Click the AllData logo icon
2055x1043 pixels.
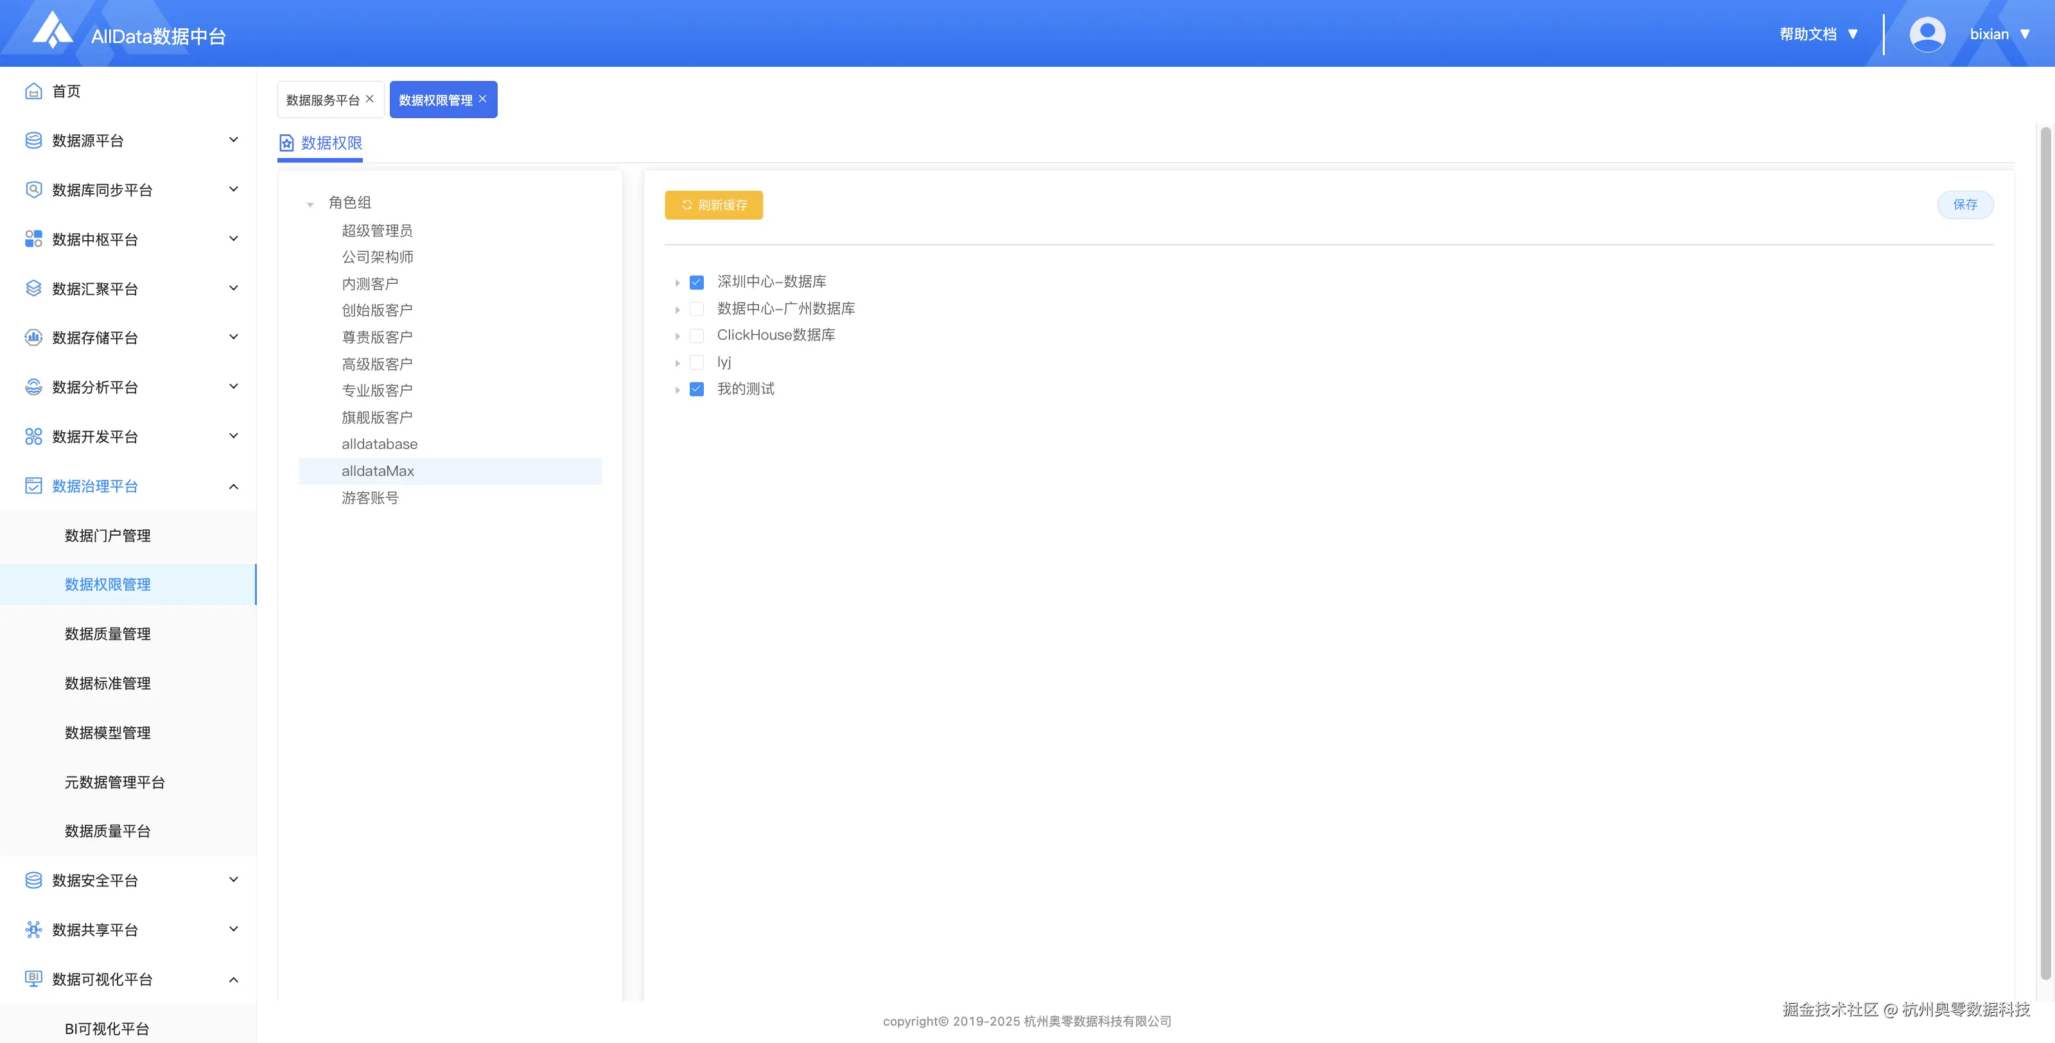[x=53, y=30]
